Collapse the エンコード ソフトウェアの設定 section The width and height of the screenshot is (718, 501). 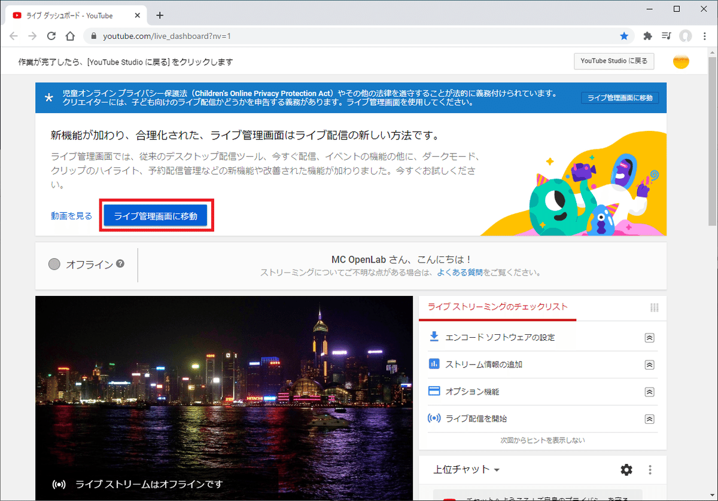(x=649, y=338)
